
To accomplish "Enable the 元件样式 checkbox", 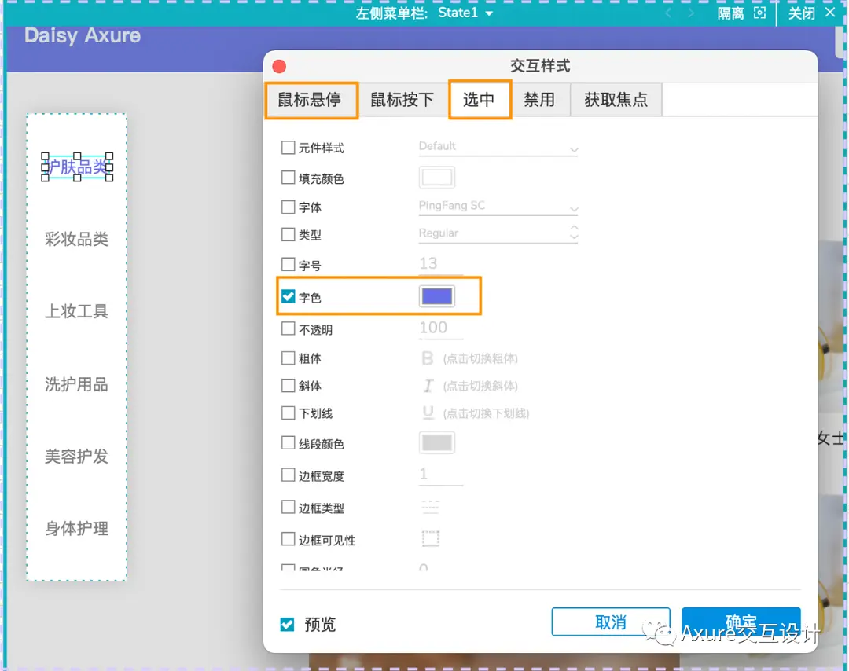I will tap(288, 147).
